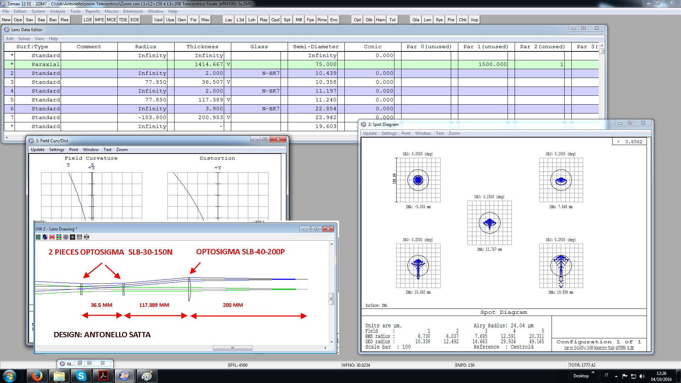This screenshot has height=383, width=681.
Task: Click the Wav (wavelength) toolbar icon
Action: point(206,20)
